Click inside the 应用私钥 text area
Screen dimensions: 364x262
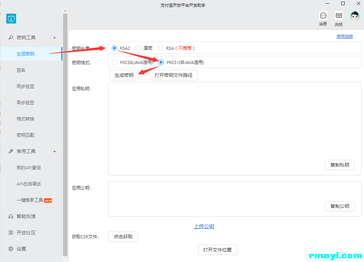[x=235, y=128]
